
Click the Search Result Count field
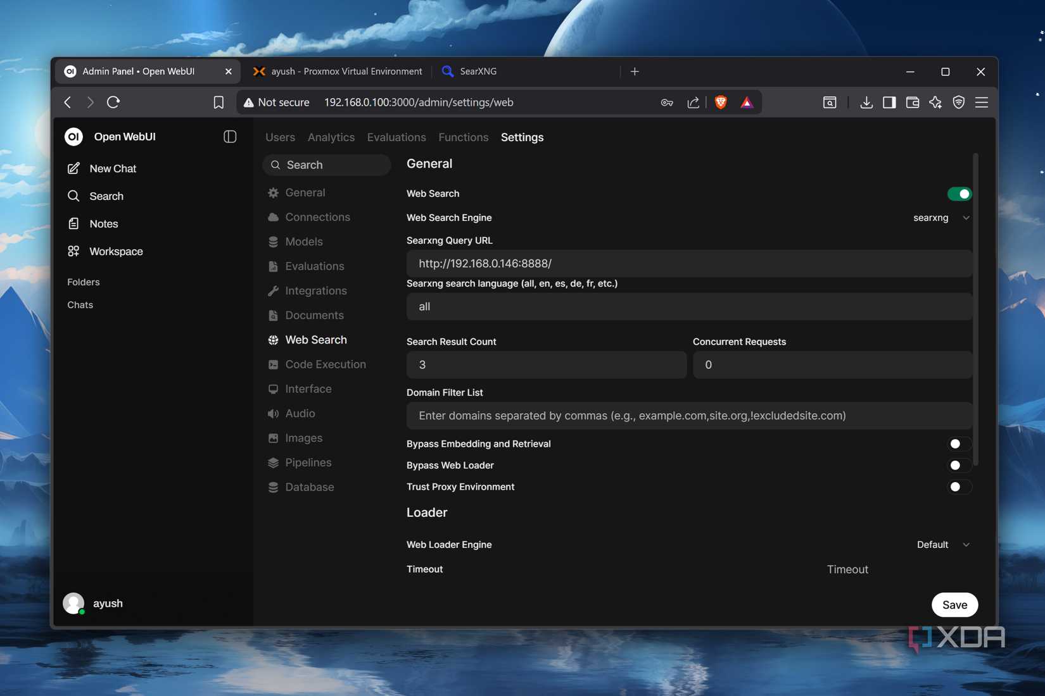click(x=547, y=365)
